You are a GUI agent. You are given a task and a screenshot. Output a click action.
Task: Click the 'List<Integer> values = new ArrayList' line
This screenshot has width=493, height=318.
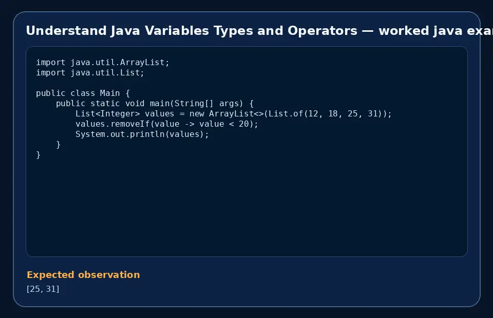point(234,114)
